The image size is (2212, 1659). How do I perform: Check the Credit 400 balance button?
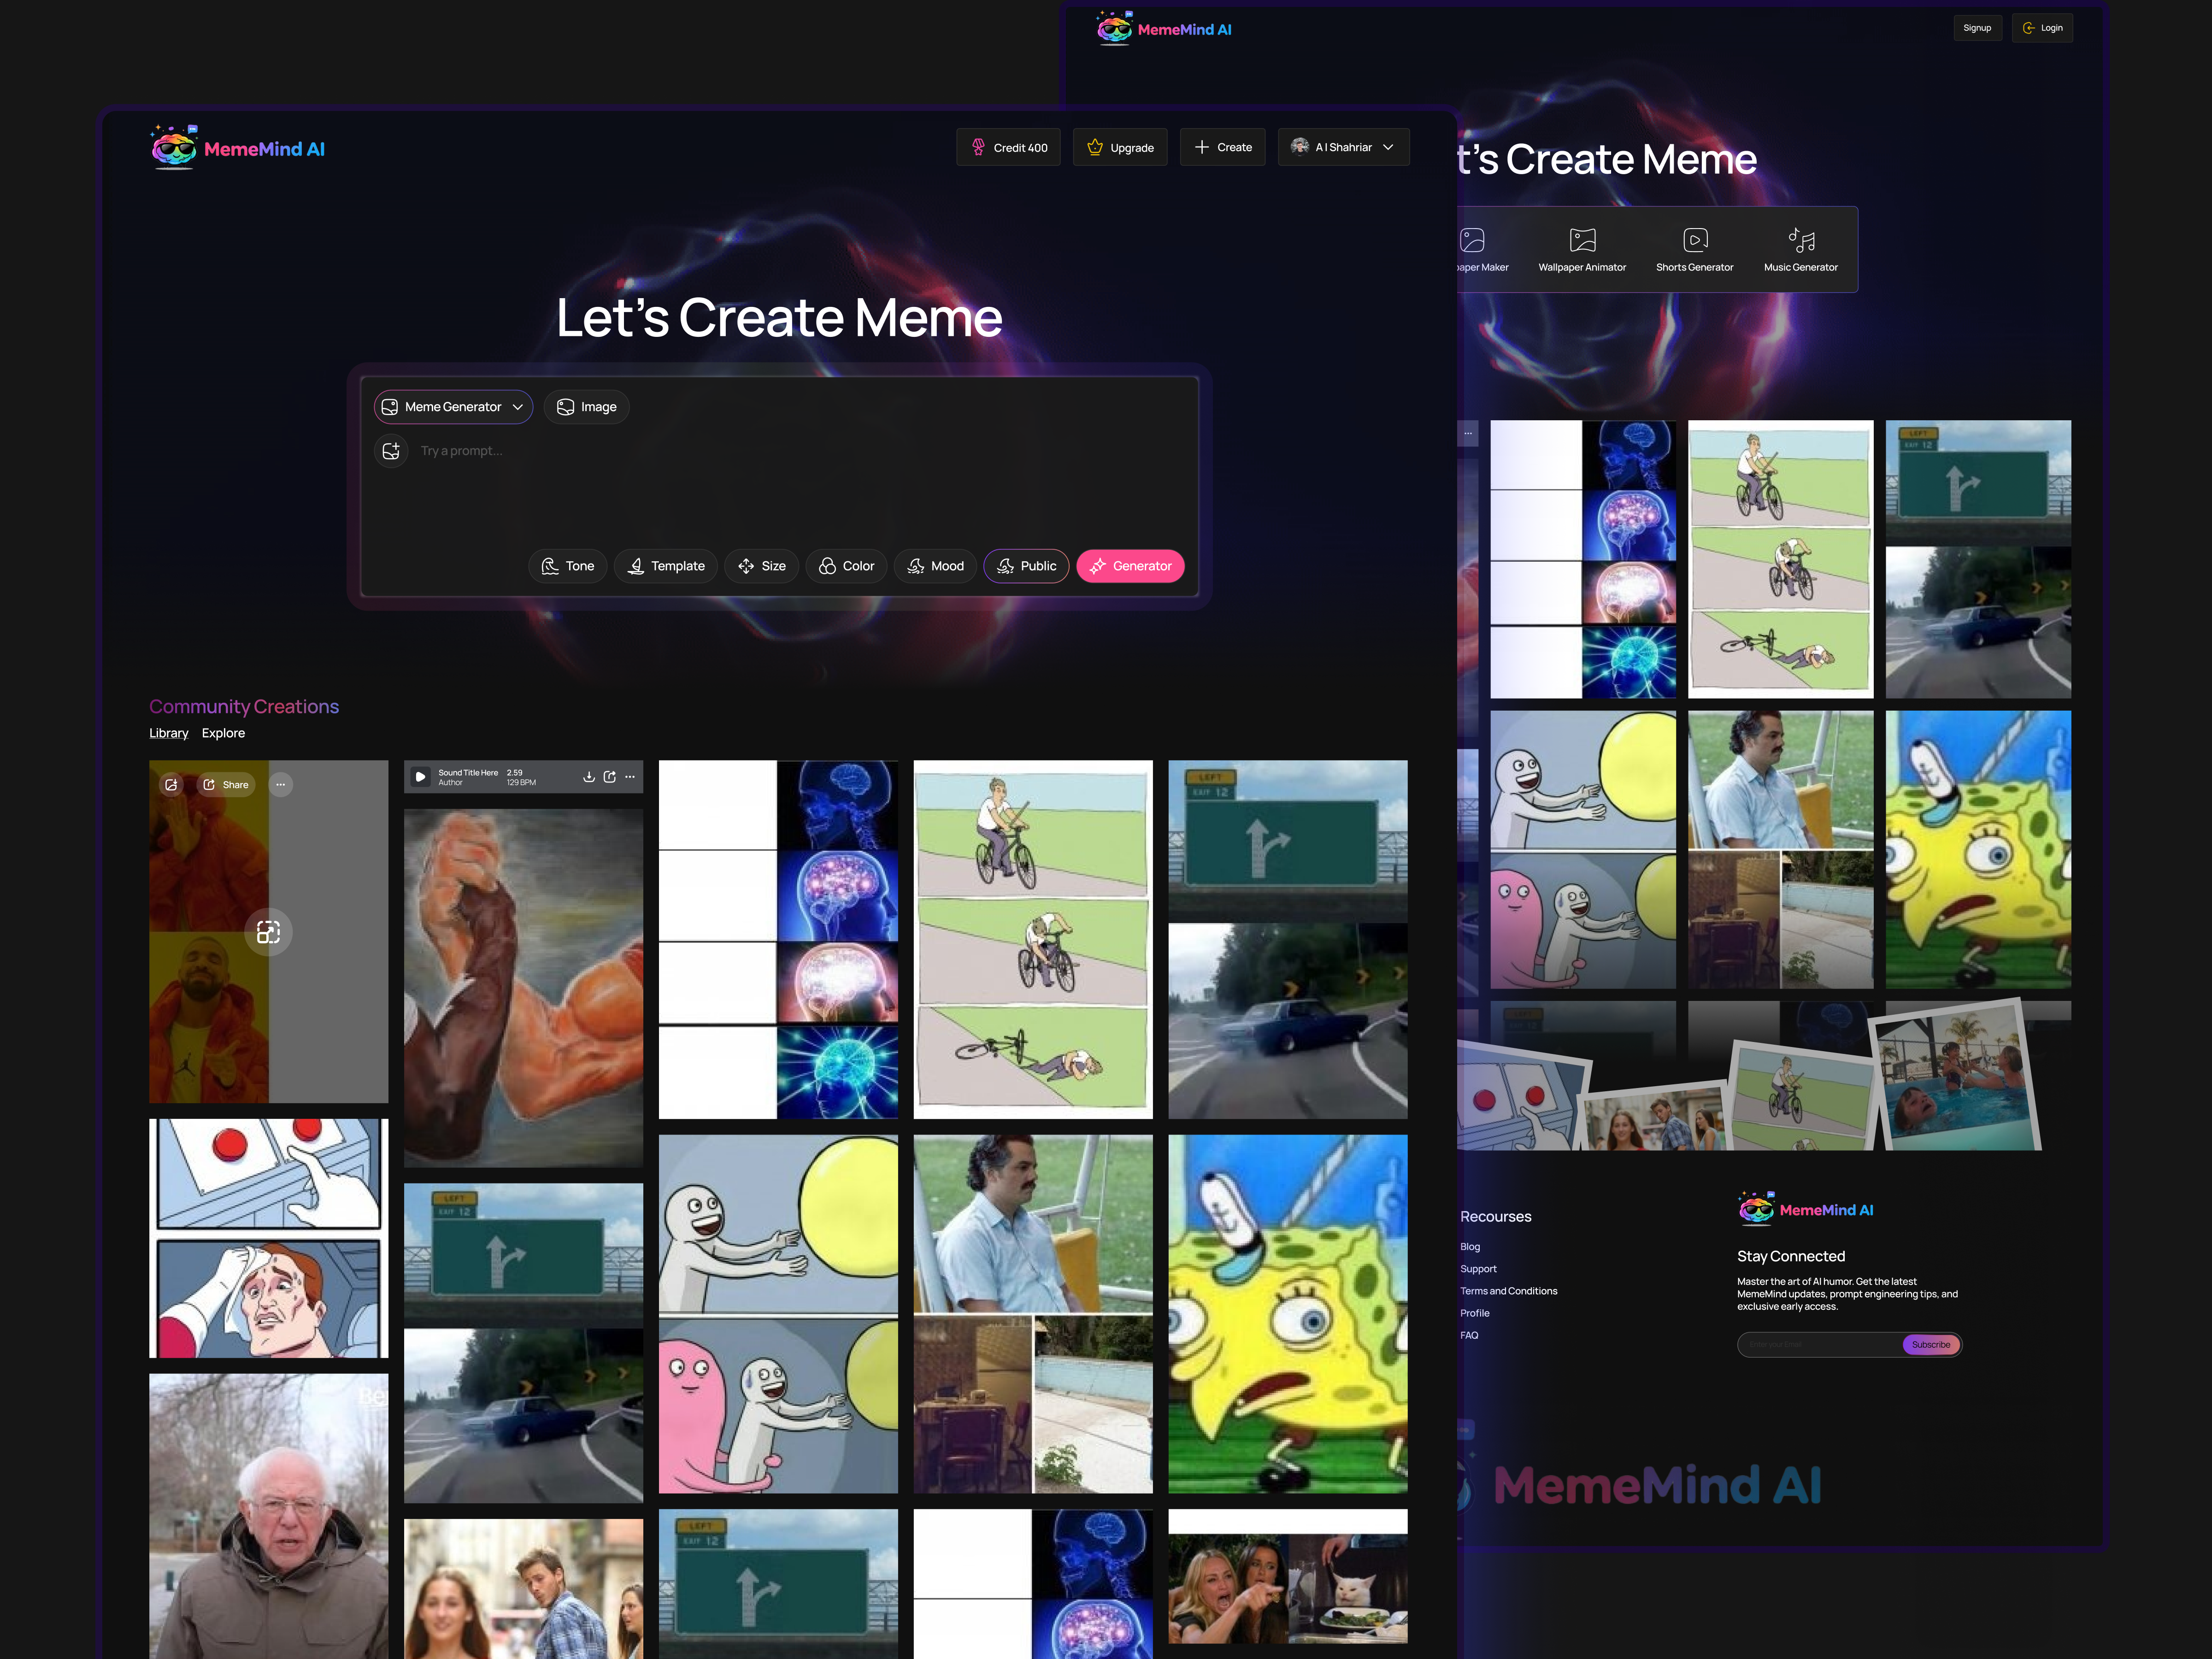1008,147
